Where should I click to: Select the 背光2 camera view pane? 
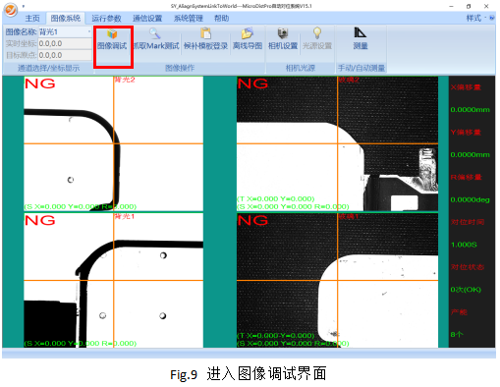coord(113,143)
